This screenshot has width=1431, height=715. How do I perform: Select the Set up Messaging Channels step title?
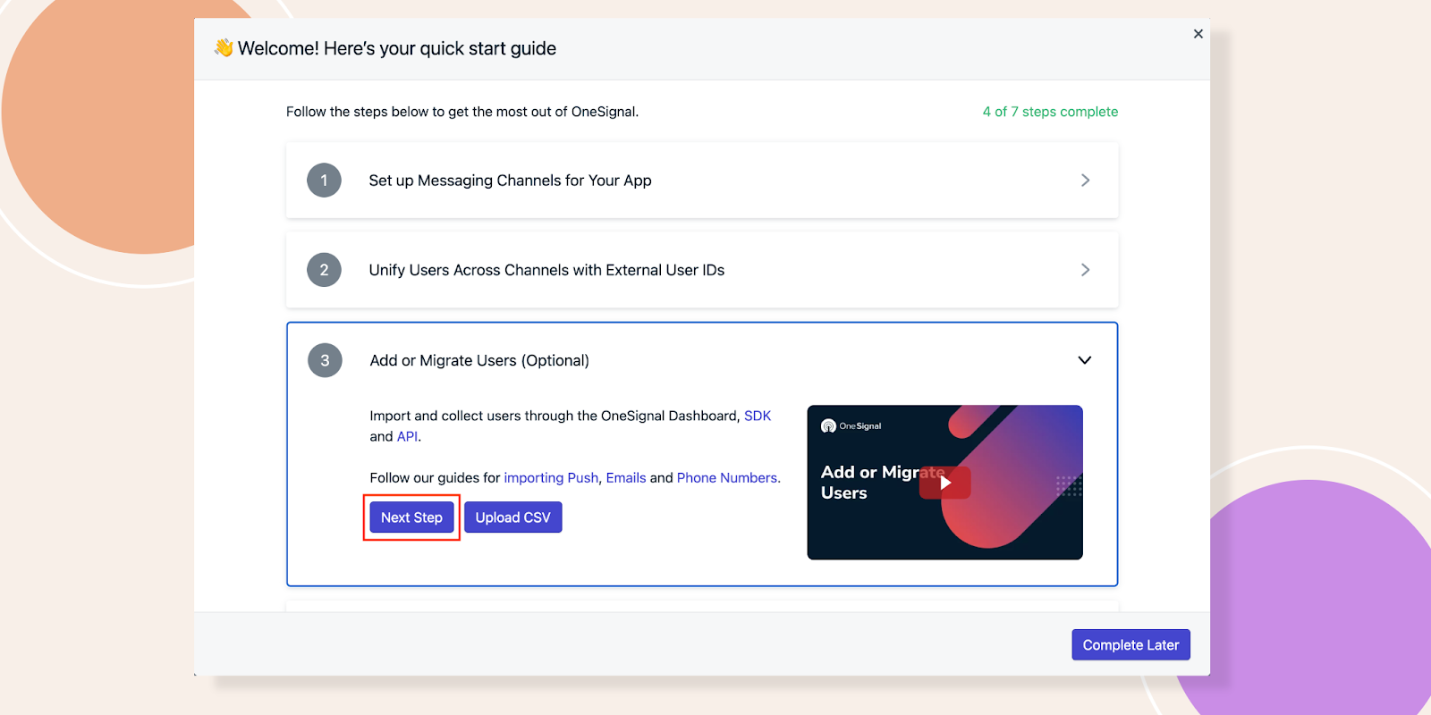(x=510, y=181)
